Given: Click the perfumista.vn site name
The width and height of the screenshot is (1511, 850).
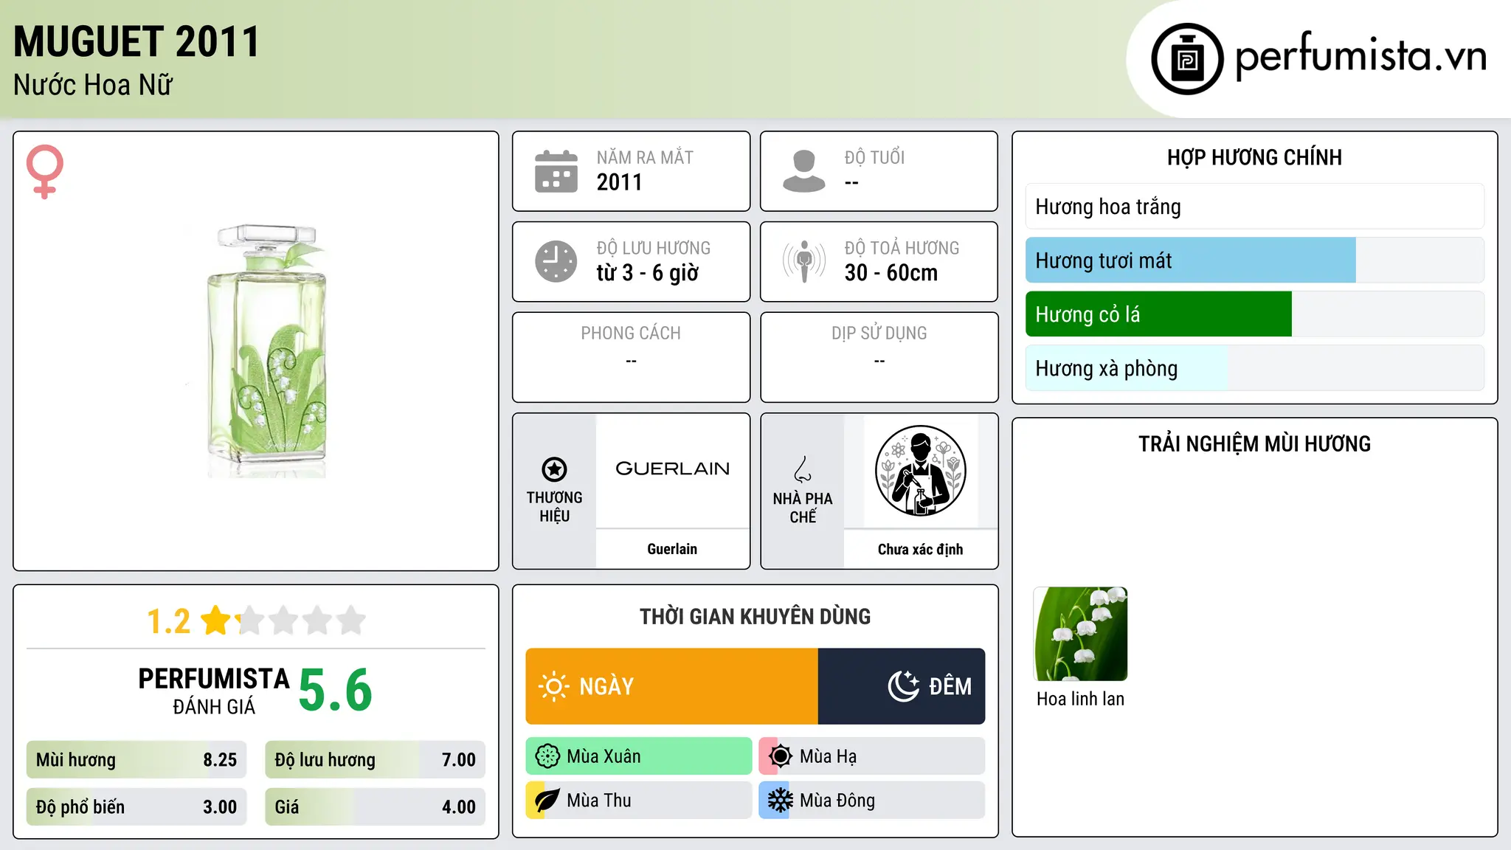Looking at the screenshot, I should pos(1360,57).
